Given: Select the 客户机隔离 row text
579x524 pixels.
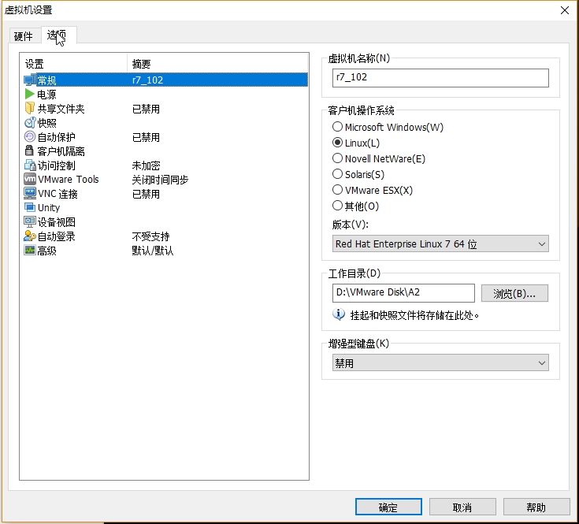Looking at the screenshot, I should pyautogui.click(x=61, y=151).
